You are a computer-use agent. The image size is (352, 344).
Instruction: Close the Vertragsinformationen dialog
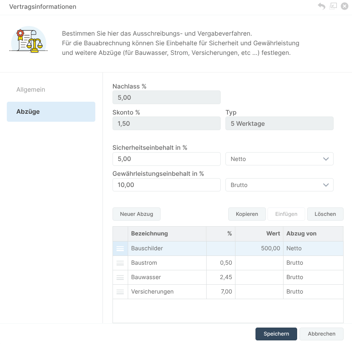point(344,6)
